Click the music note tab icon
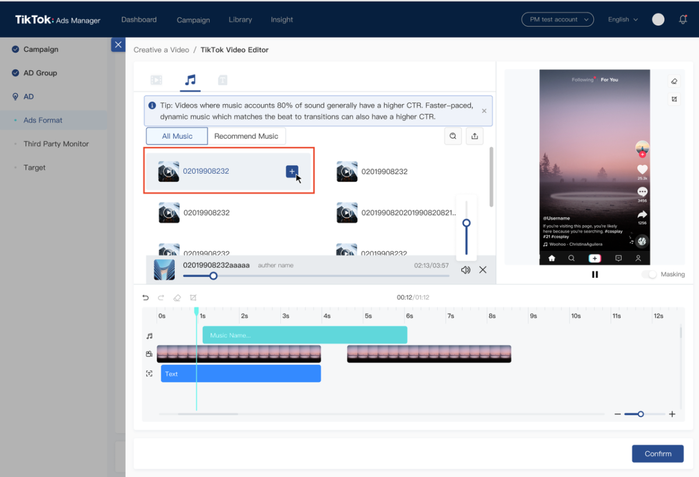This screenshot has height=477, width=699. click(190, 80)
